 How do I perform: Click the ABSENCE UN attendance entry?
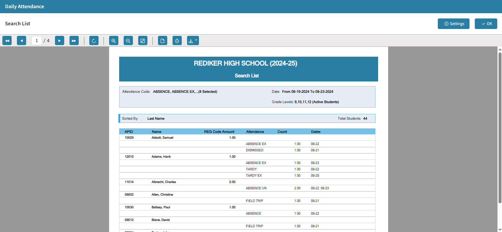click(x=256, y=188)
